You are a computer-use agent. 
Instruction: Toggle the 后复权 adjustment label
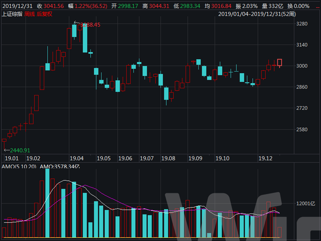coord(45,14)
